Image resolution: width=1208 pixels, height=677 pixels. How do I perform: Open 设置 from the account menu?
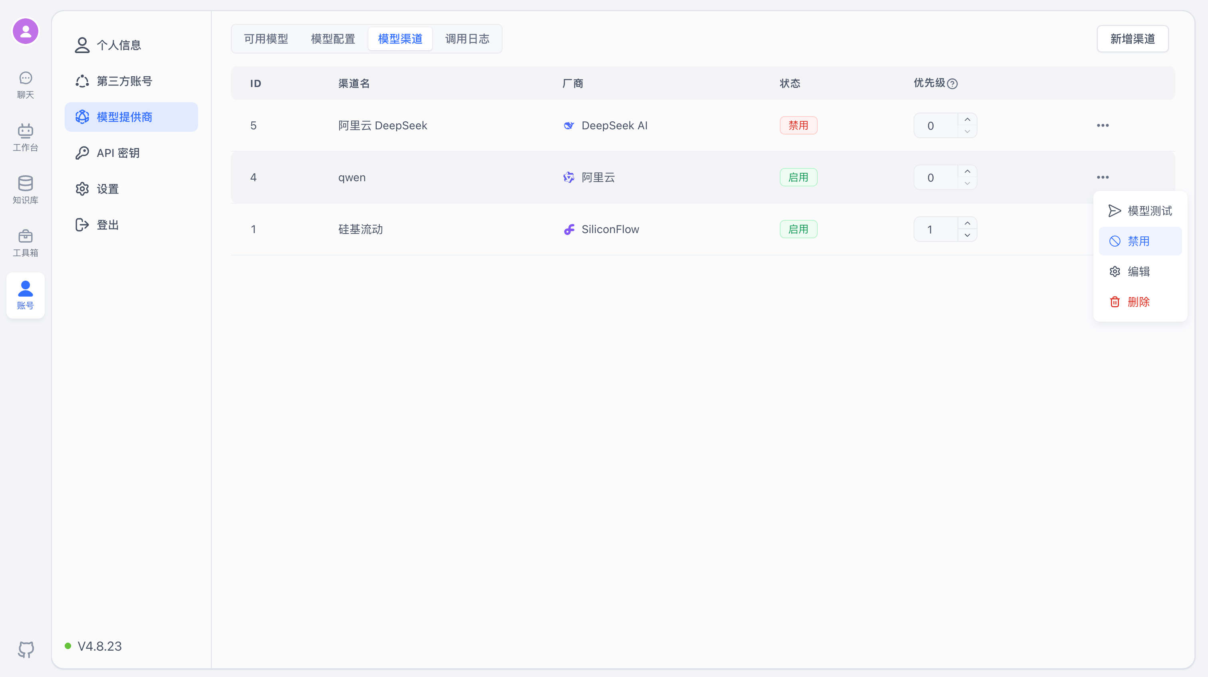pyautogui.click(x=107, y=188)
